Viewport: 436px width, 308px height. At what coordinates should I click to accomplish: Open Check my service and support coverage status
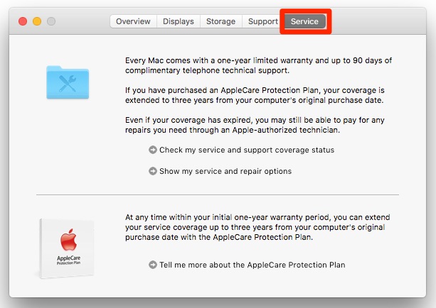tap(247, 150)
